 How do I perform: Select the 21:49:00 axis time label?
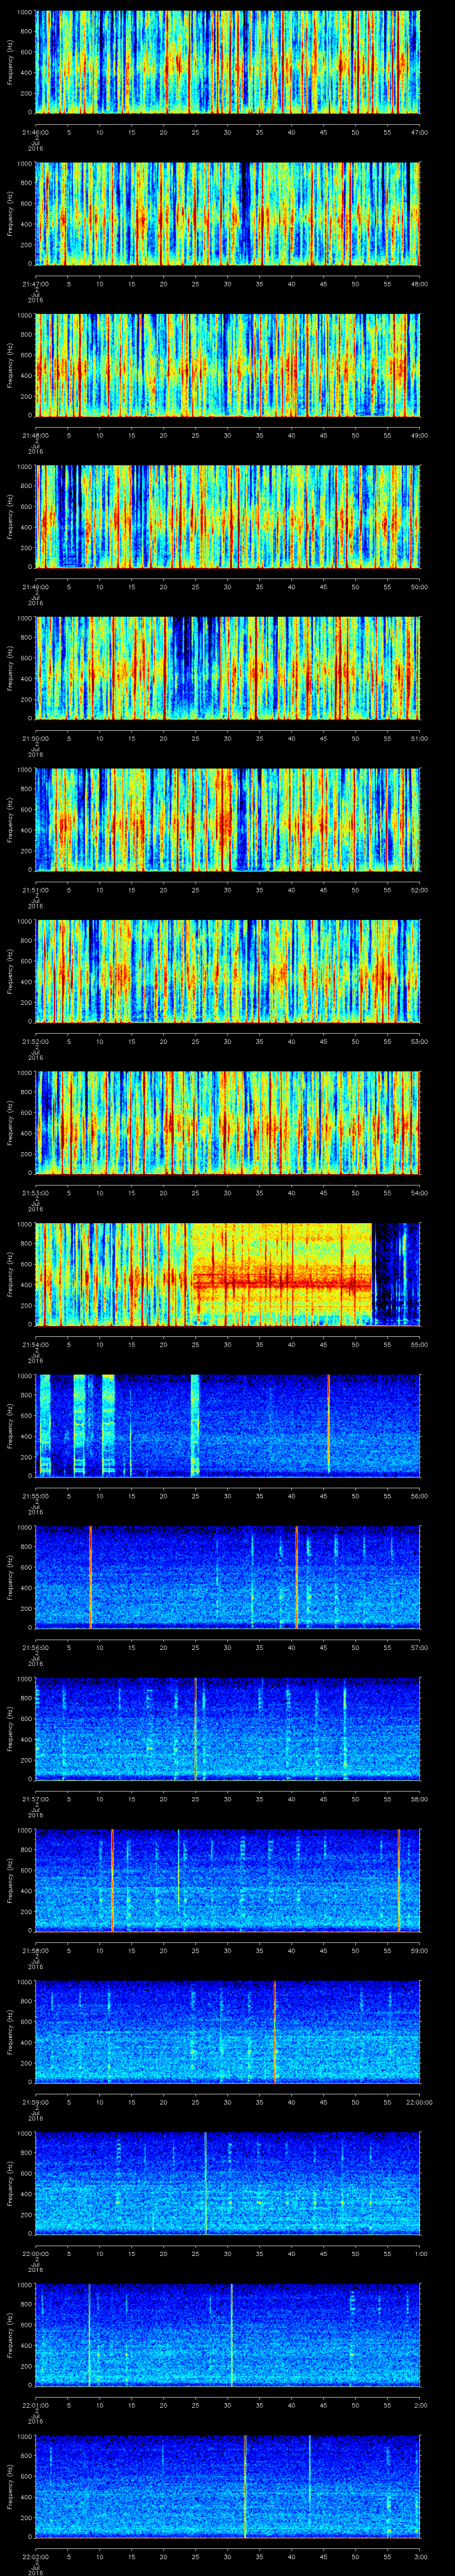click(35, 587)
